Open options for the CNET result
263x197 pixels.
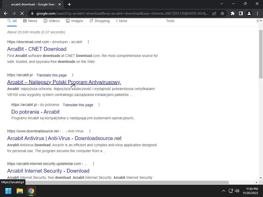[x=88, y=42]
